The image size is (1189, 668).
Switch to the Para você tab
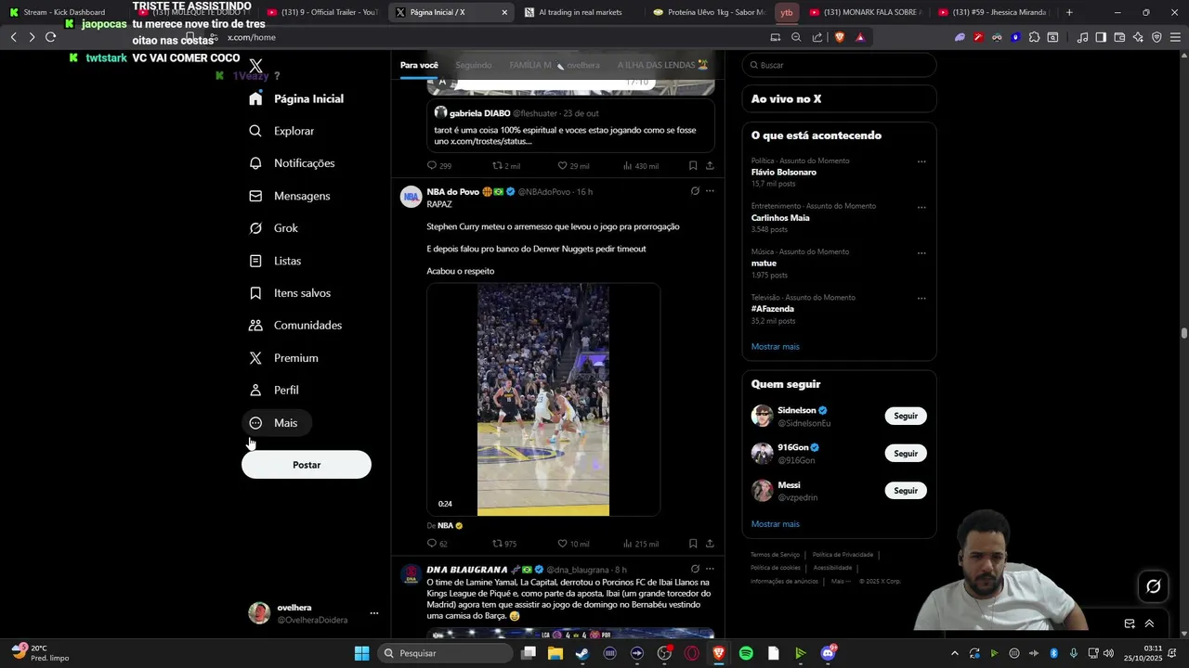point(419,65)
